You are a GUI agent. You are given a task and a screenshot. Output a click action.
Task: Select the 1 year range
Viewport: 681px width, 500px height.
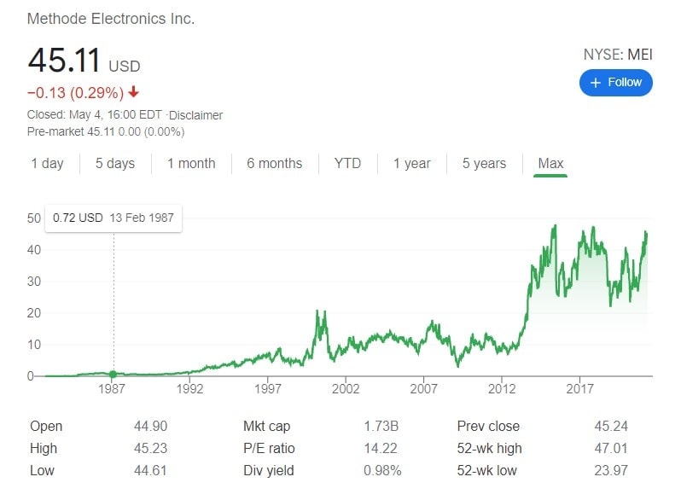coord(411,164)
